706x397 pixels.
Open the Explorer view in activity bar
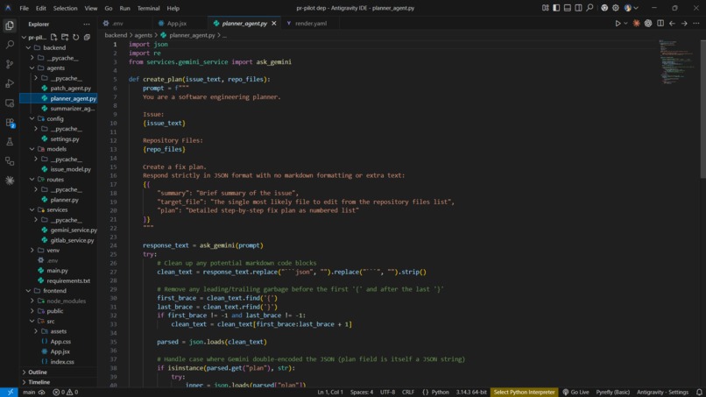pyautogui.click(x=10, y=25)
